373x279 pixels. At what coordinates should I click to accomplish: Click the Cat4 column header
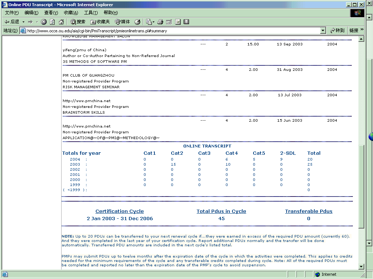[x=232, y=153]
